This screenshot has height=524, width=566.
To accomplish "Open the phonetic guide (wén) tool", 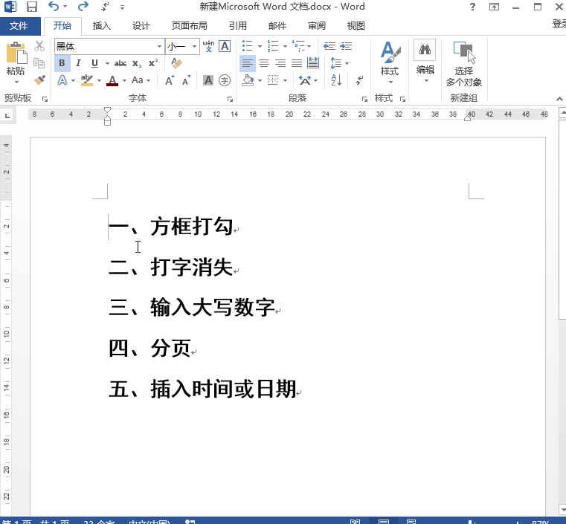I will tap(208, 46).
